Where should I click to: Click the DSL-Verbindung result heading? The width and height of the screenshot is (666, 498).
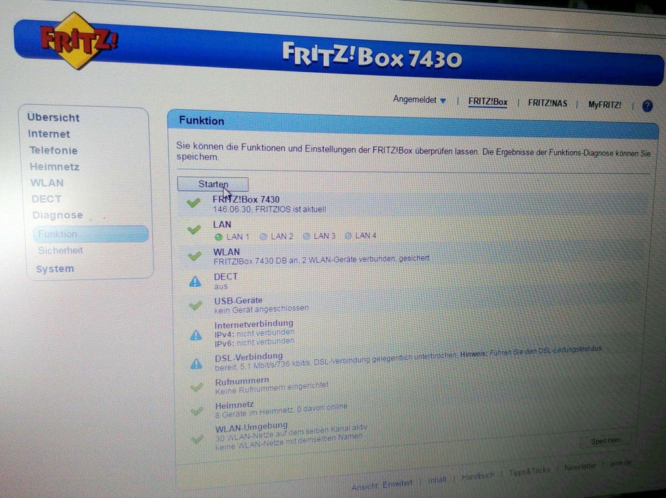pos(248,356)
